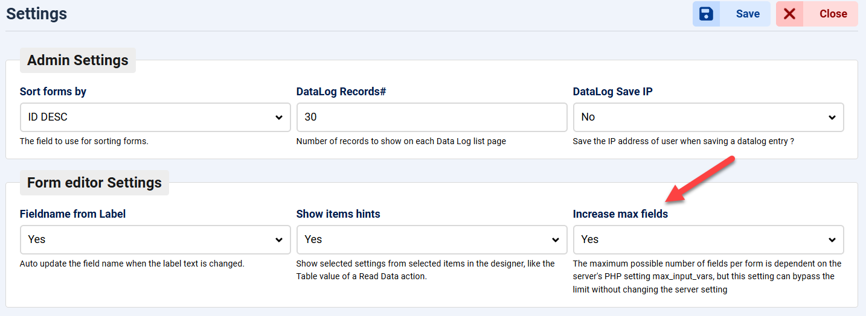Click the Admin Settings section header

[78, 60]
